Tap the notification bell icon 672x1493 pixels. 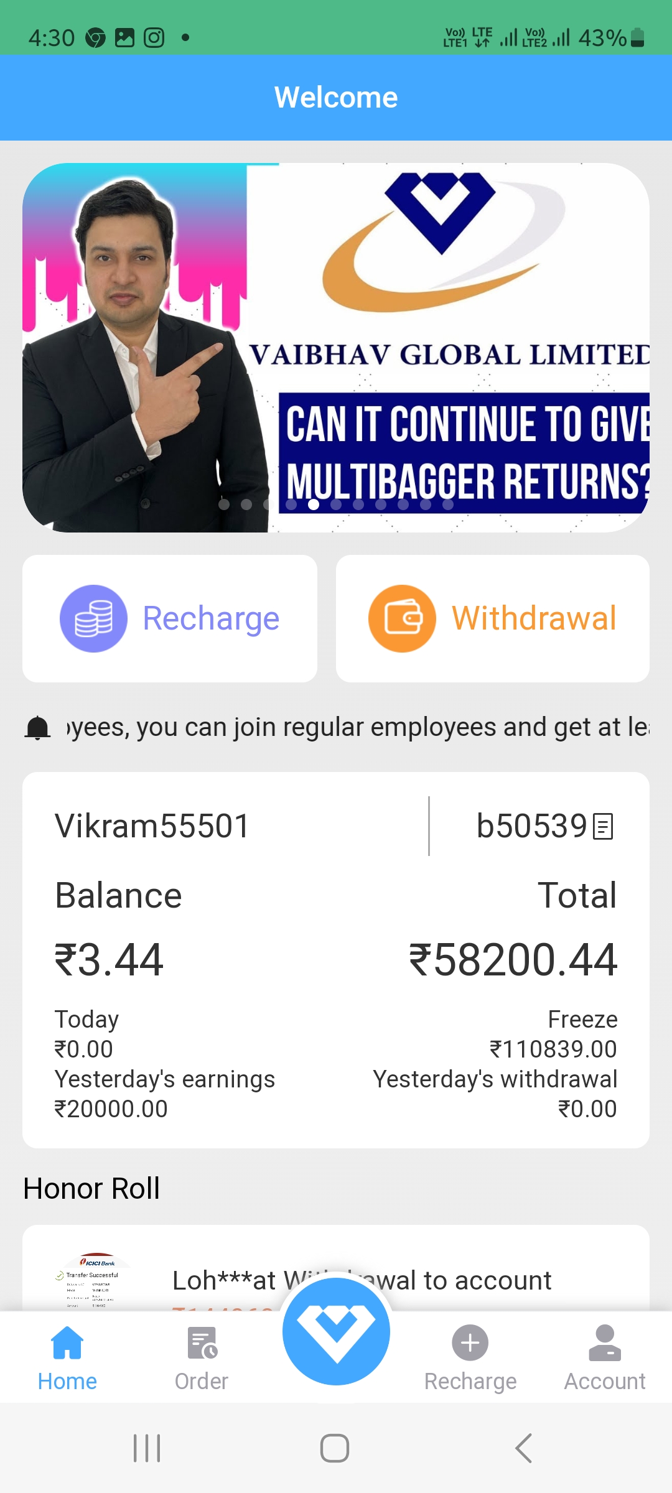tap(37, 727)
